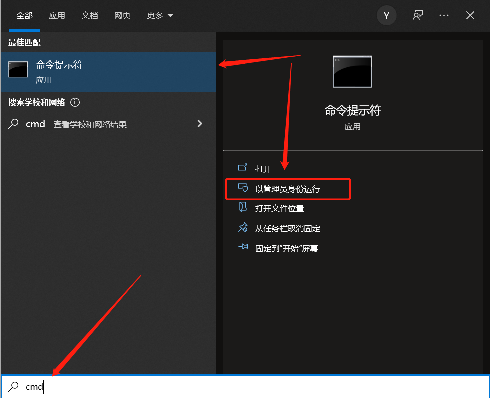The image size is (490, 398).
Task: Click the magnifier icon in search box
Action: pos(14,387)
